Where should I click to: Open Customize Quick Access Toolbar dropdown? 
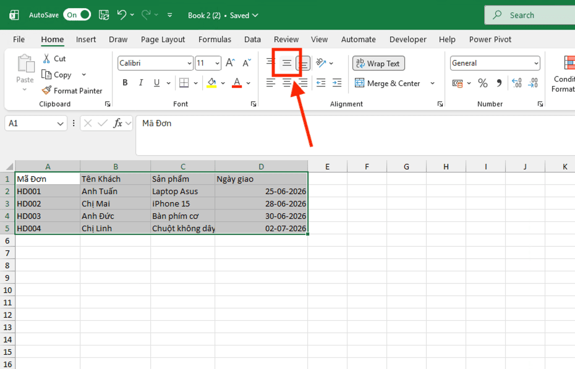170,15
